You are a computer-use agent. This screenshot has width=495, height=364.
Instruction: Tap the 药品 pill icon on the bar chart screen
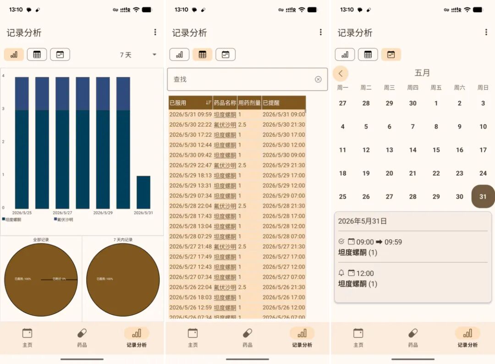(x=82, y=333)
